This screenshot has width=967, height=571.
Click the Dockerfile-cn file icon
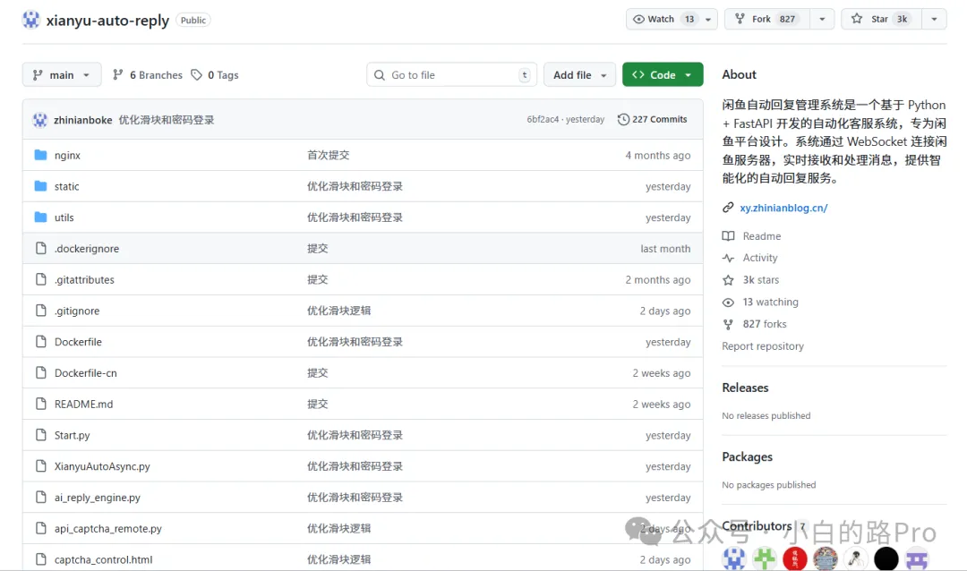point(40,372)
